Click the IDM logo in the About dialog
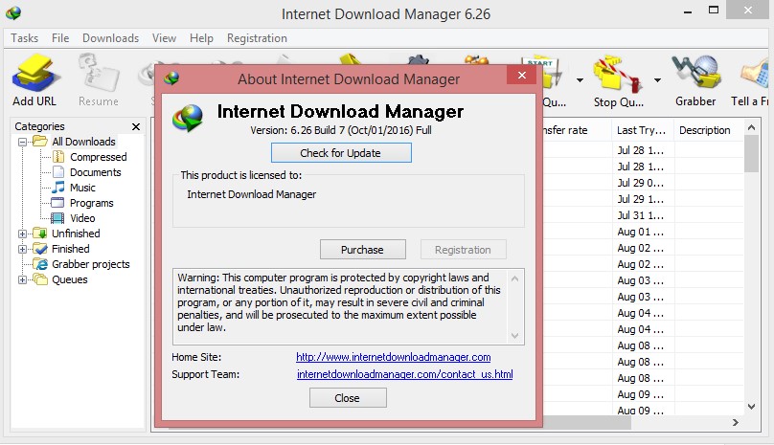 tap(188, 118)
